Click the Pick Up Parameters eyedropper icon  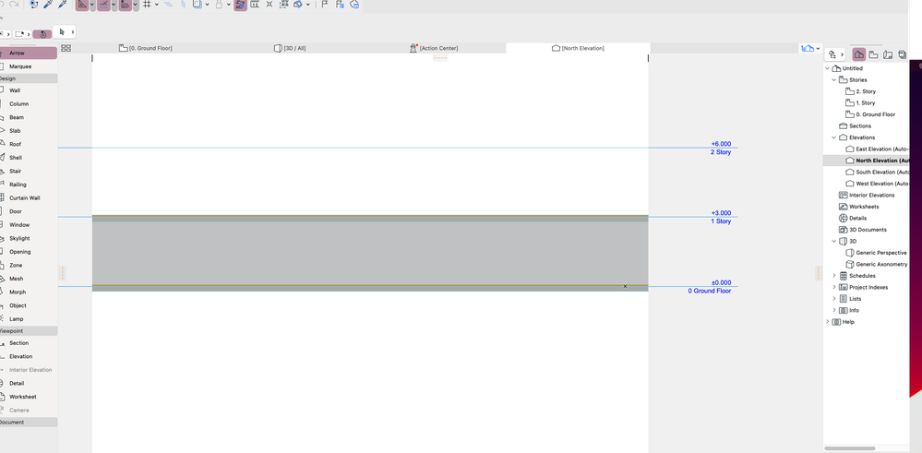pos(49,5)
